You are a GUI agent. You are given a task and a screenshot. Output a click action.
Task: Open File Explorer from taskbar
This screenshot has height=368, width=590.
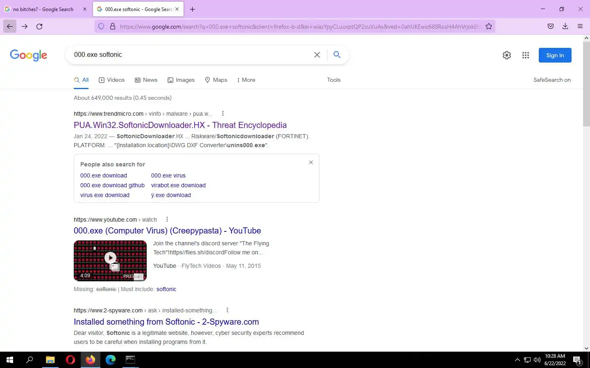pyautogui.click(x=50, y=360)
